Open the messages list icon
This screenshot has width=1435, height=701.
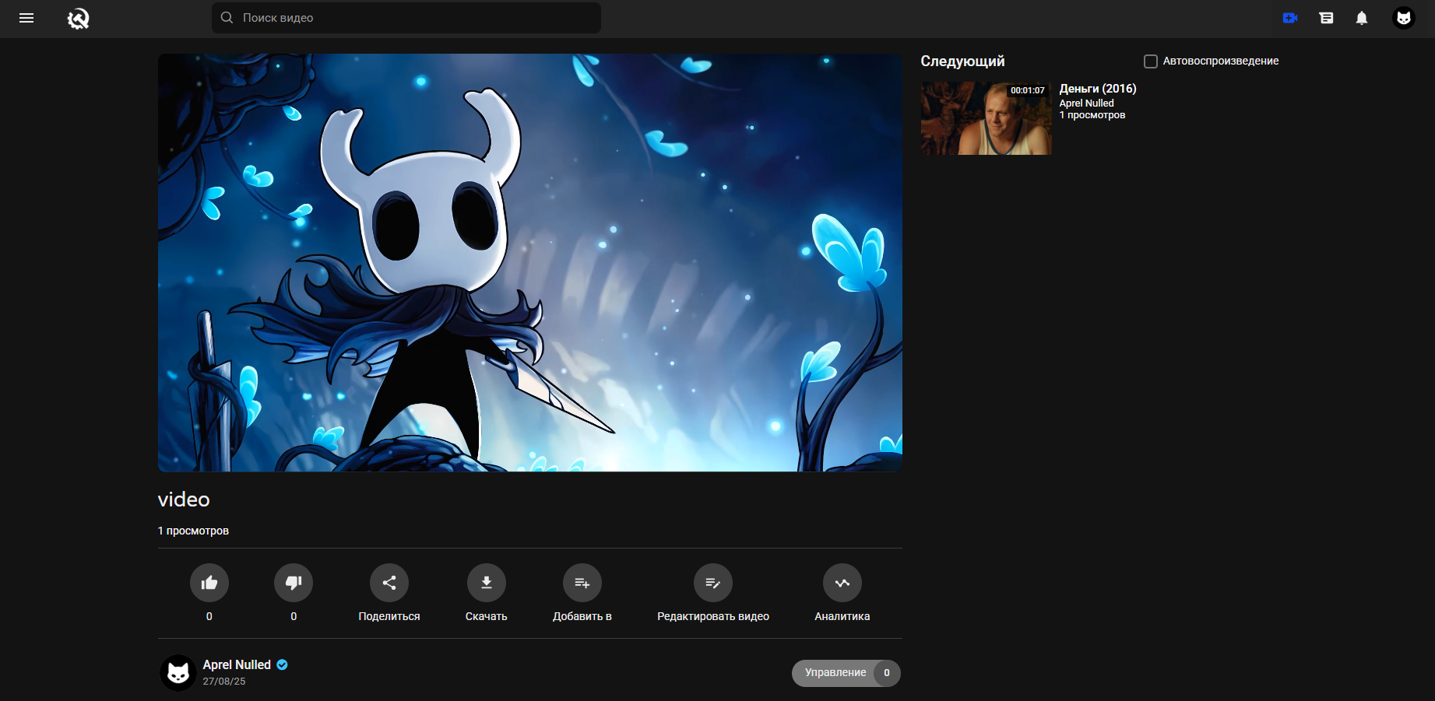click(1326, 18)
